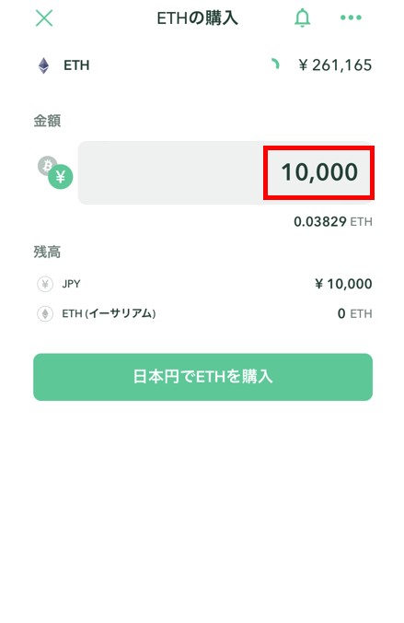Tap the Ethereum diamond logo icon
The height and width of the screenshot is (623, 404).
pyautogui.click(x=43, y=65)
